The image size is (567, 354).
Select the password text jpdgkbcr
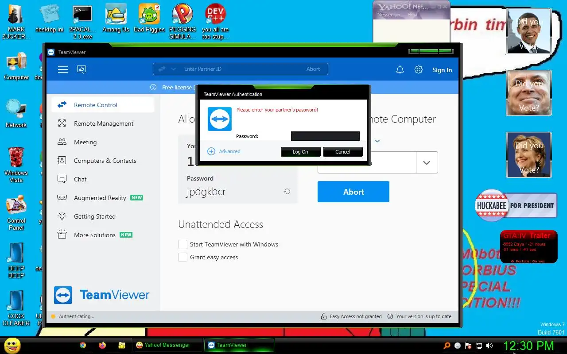[x=206, y=192]
